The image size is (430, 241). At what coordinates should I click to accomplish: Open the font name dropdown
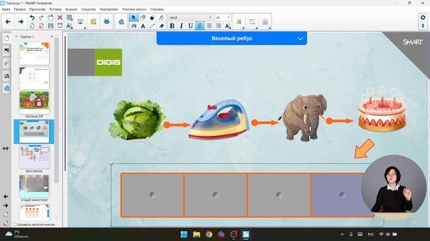[x=210, y=17]
